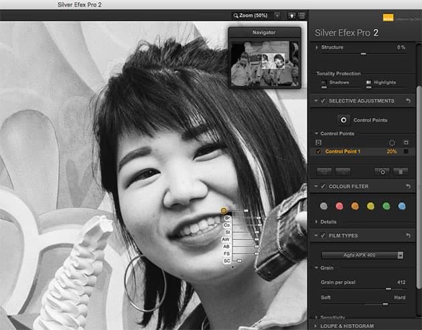Click the duplicate control point button

[382, 171]
